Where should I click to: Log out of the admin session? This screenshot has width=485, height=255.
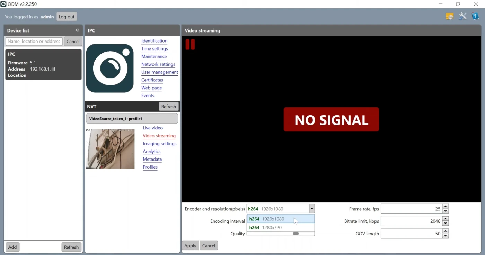[x=66, y=16]
